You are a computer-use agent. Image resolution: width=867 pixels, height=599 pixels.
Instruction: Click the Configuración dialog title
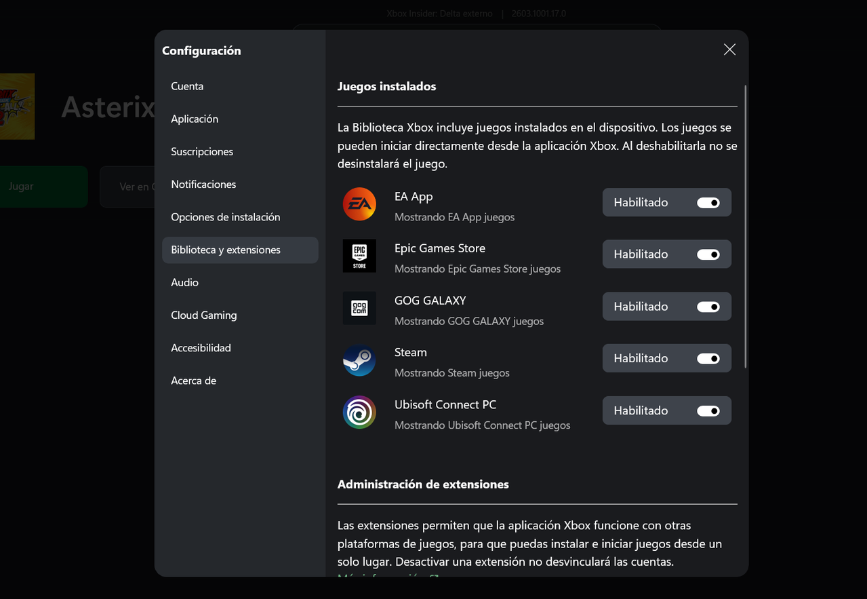(x=201, y=50)
